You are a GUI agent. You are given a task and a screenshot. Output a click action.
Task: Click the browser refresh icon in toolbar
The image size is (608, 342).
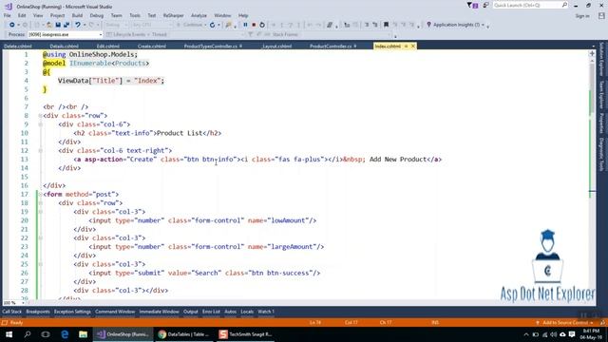pyautogui.click(x=212, y=25)
